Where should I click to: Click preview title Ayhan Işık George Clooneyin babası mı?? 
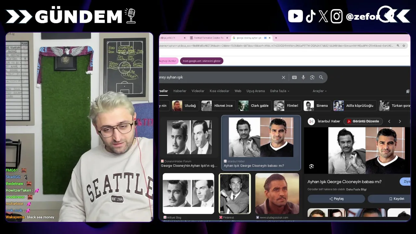click(x=344, y=182)
